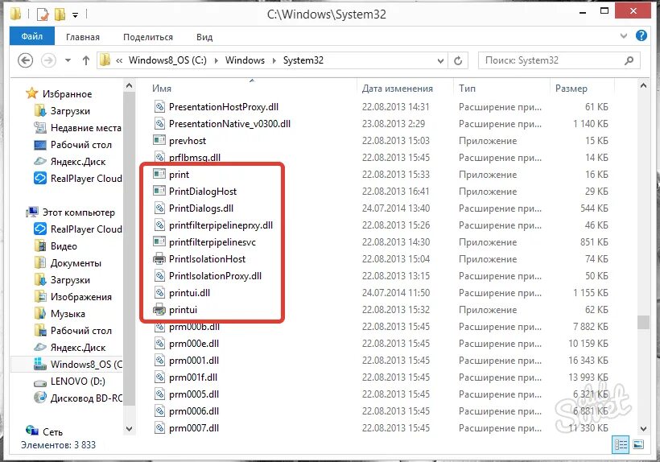Click Windows8_OS (C:) breadcrumb
This screenshot has width=660, height=462.
[167, 60]
